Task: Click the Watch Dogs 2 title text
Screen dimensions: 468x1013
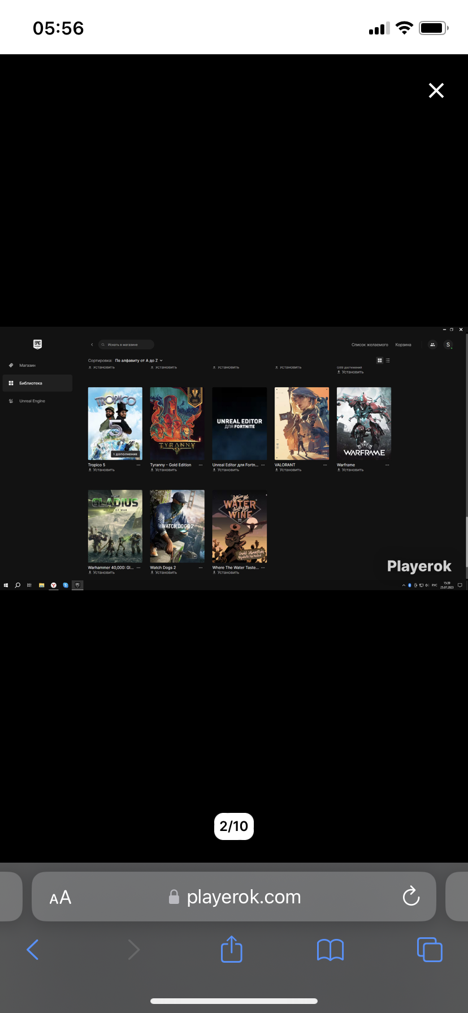Action: (163, 568)
